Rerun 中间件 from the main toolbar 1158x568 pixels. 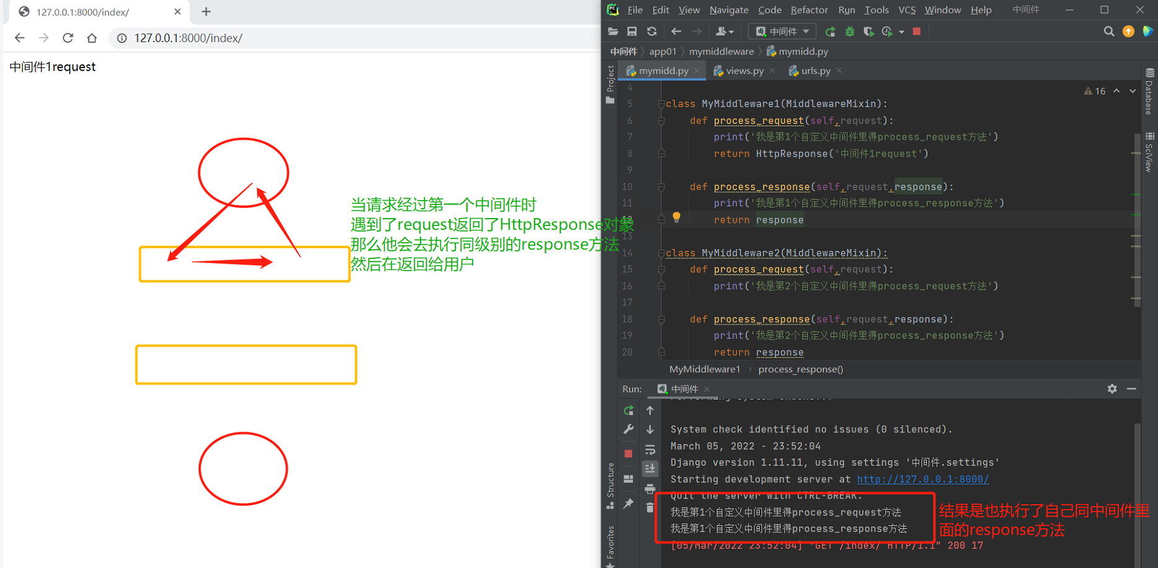click(x=830, y=32)
